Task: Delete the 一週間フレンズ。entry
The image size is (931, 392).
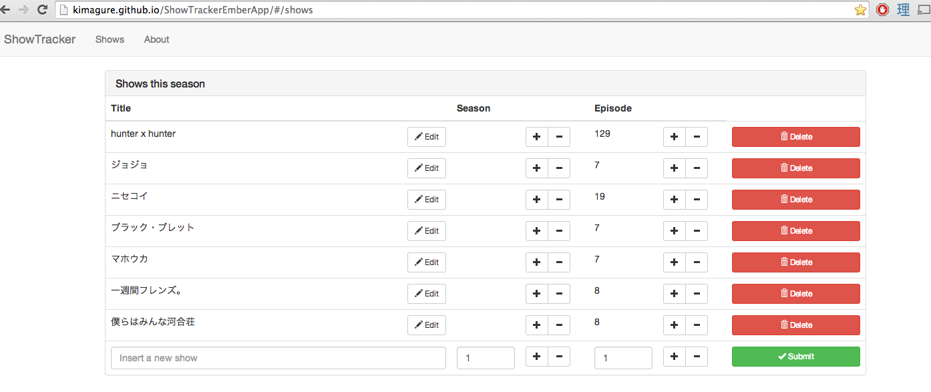Action: [795, 293]
